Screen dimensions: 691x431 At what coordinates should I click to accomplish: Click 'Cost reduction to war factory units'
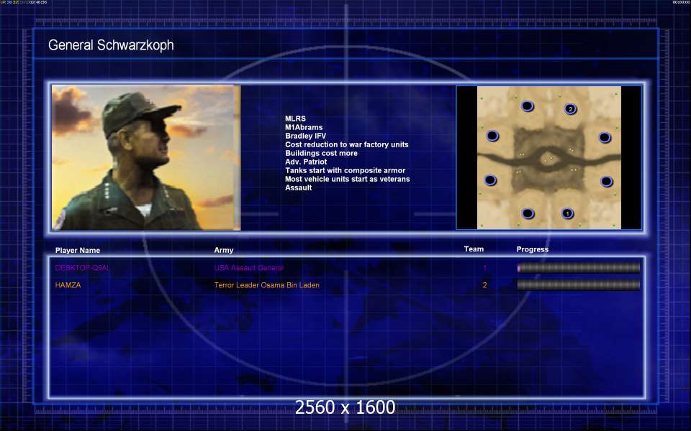347,144
